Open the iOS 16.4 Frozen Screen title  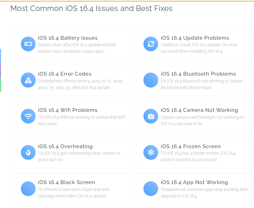point(191,146)
